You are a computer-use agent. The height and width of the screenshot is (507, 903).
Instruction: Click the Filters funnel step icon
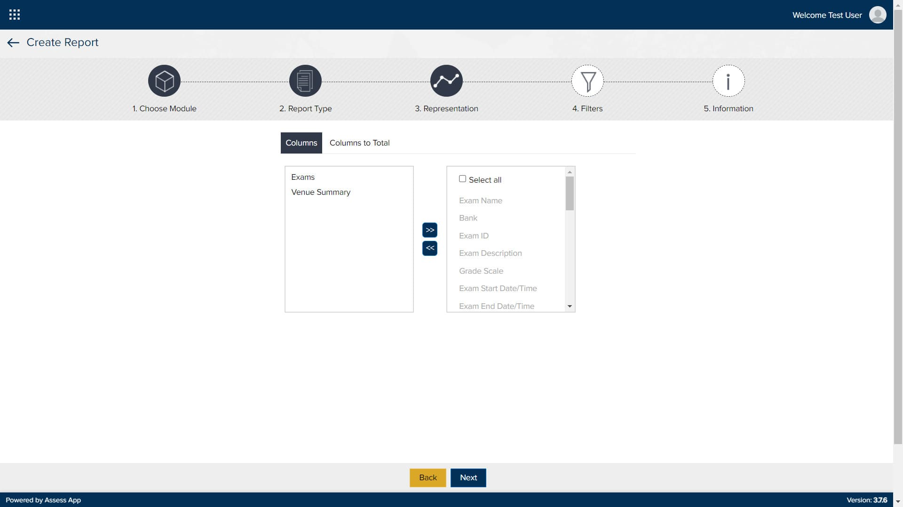[587, 81]
